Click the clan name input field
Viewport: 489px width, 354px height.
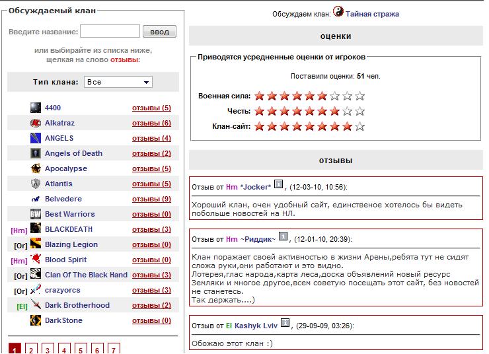110,31
